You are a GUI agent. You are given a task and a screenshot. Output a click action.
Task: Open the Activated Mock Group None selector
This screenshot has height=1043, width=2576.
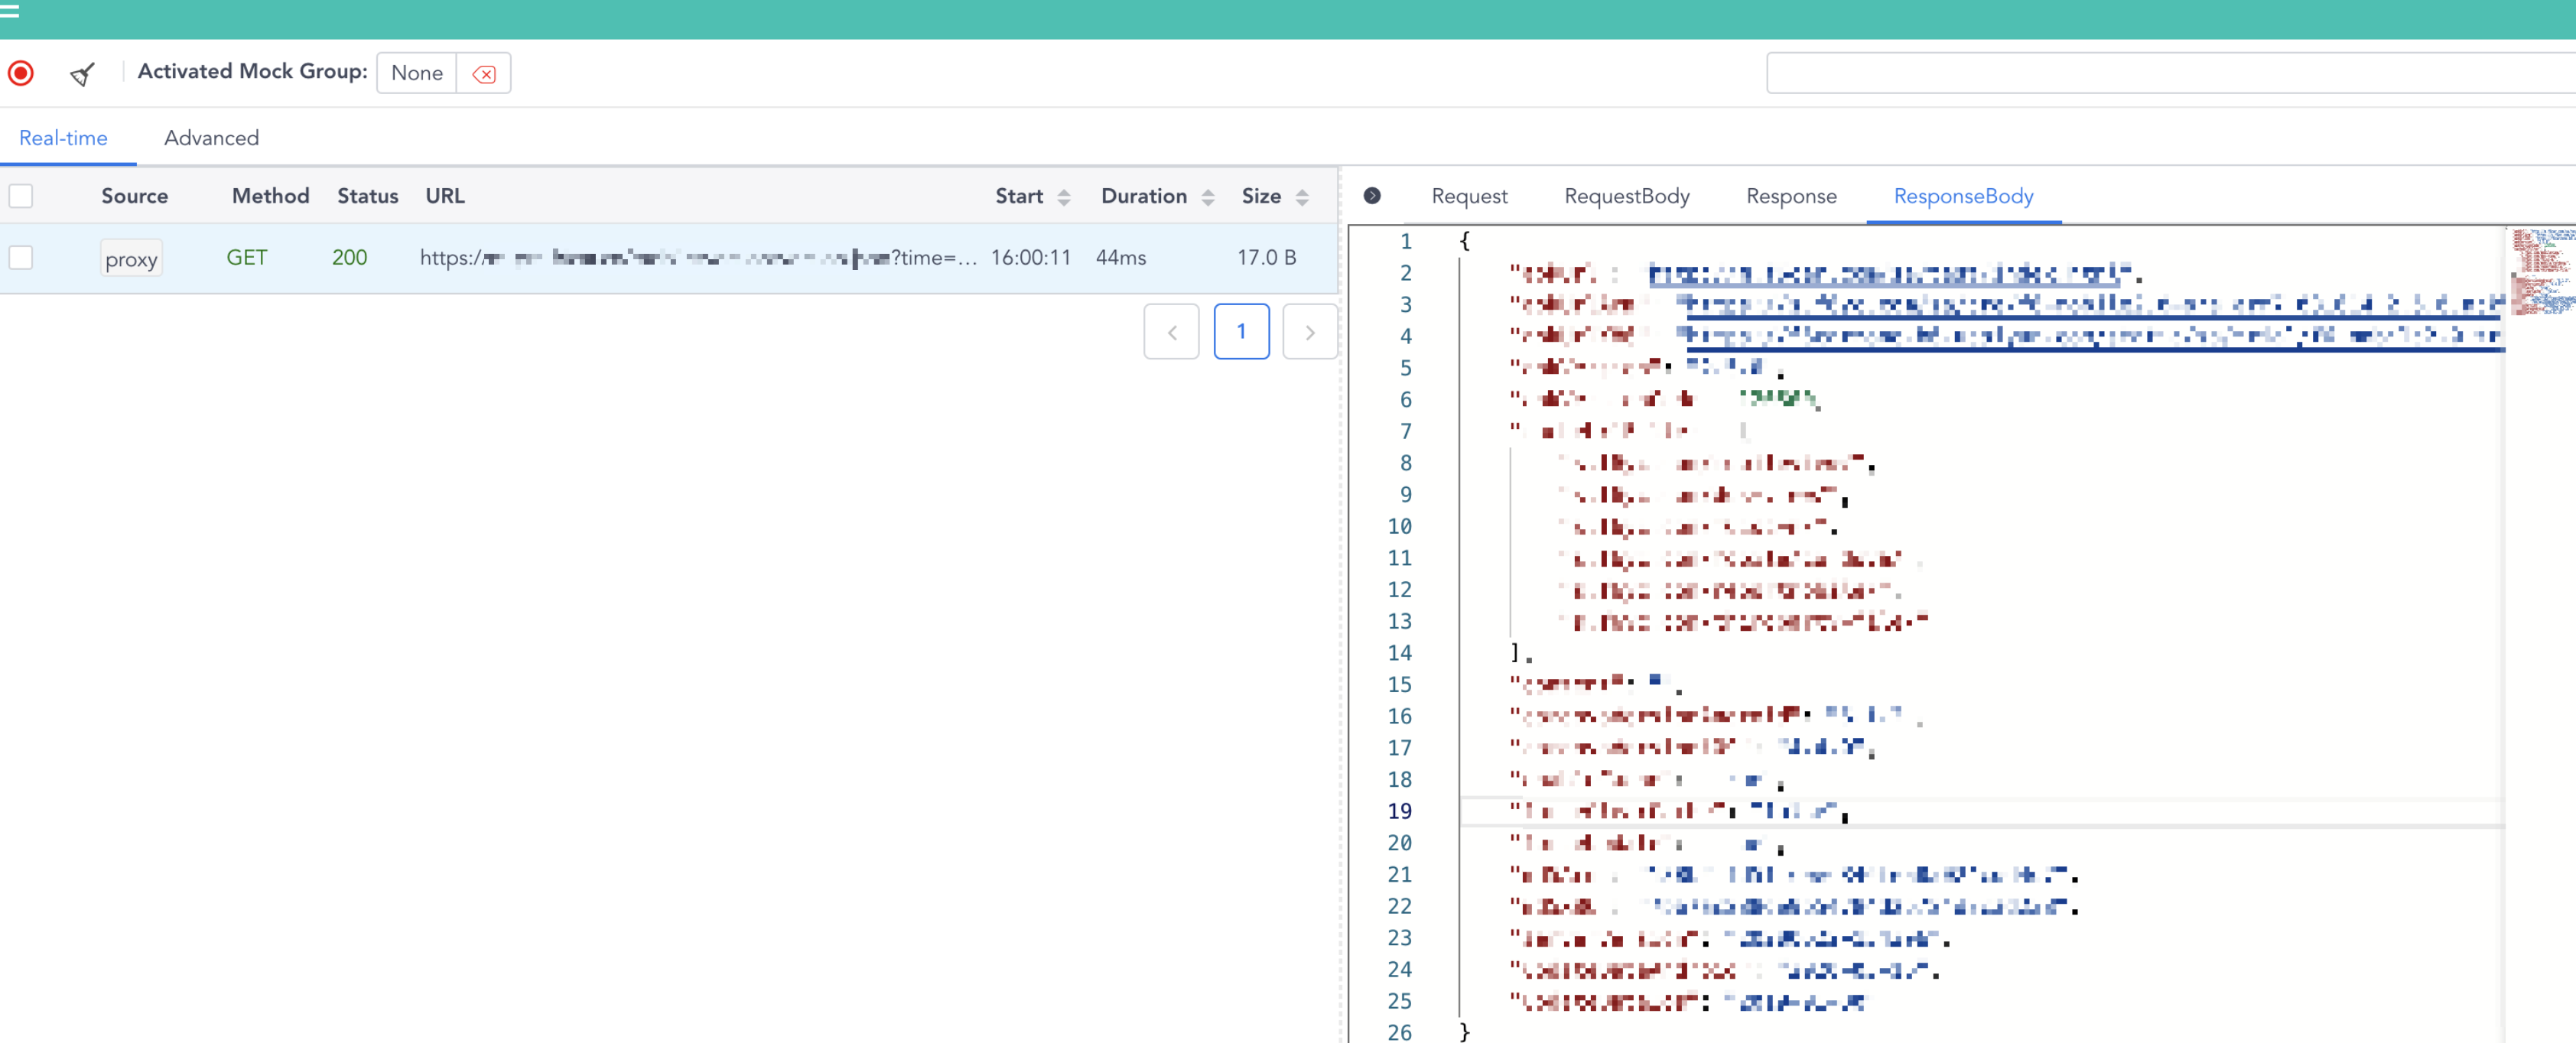coord(417,73)
